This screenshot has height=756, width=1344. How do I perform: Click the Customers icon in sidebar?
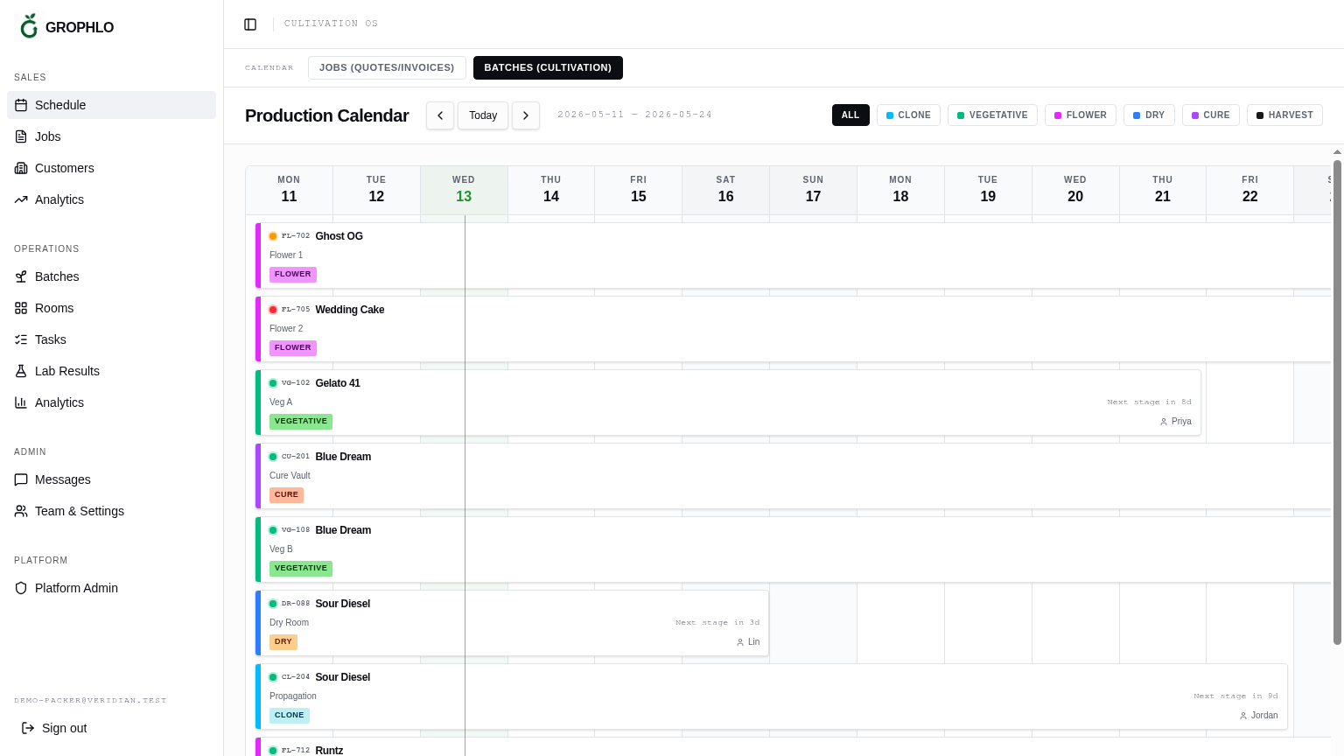pos(21,168)
